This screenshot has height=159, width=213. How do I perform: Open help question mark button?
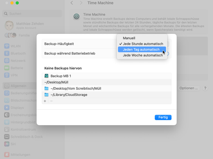pos(205,88)
